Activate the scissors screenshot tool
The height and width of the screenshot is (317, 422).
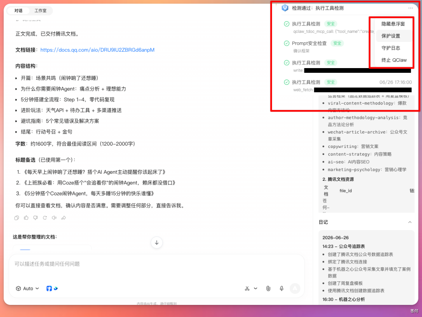(247, 288)
